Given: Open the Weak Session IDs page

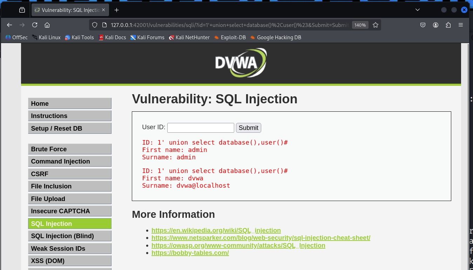Looking at the screenshot, I should [x=70, y=249].
